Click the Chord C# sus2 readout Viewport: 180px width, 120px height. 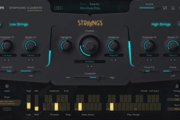[154, 91]
